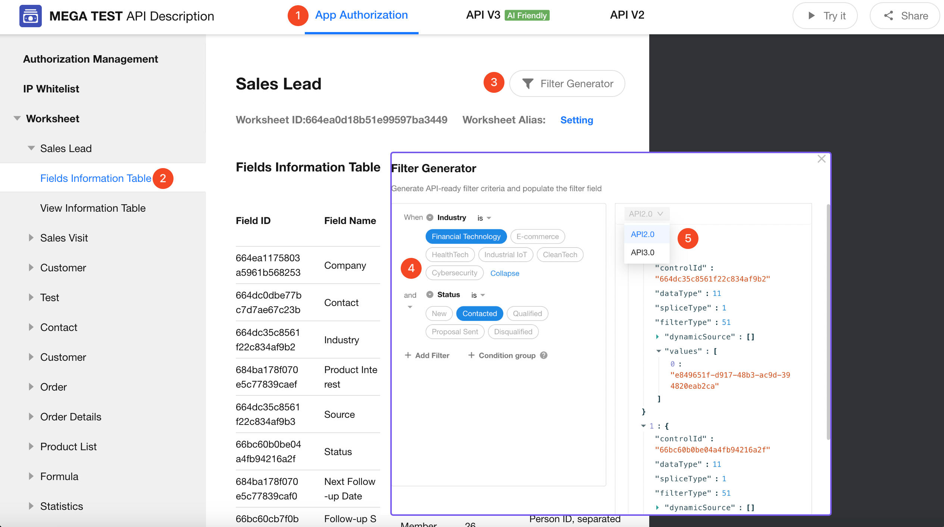Open the API2.0 version dropdown
Viewport: 944px width, 527px height.
646,214
